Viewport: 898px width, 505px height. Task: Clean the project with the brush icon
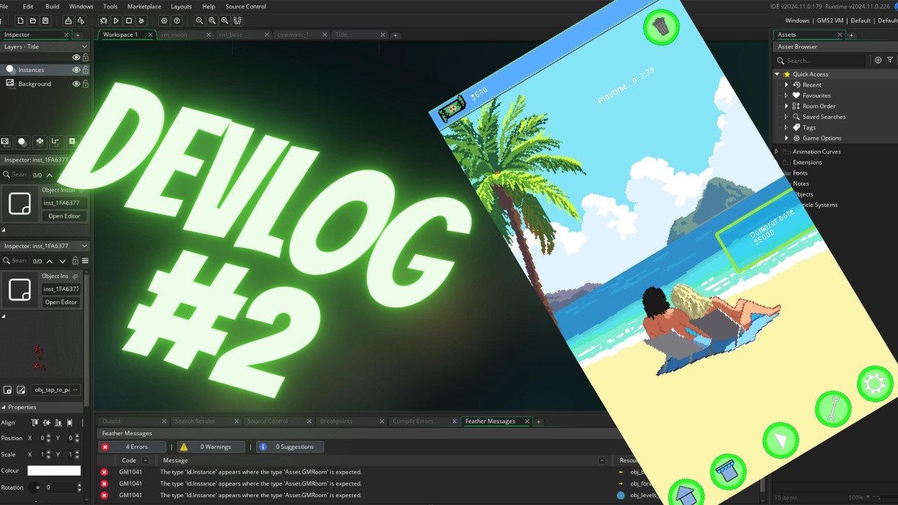[142, 21]
